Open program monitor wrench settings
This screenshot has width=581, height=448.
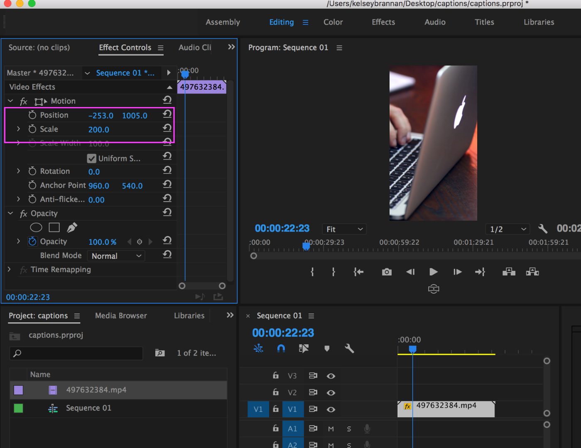coord(542,229)
